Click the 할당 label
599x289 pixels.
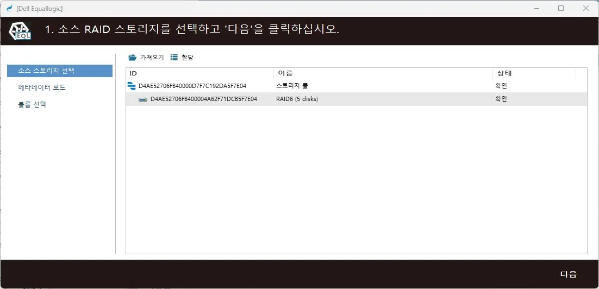click(x=187, y=58)
